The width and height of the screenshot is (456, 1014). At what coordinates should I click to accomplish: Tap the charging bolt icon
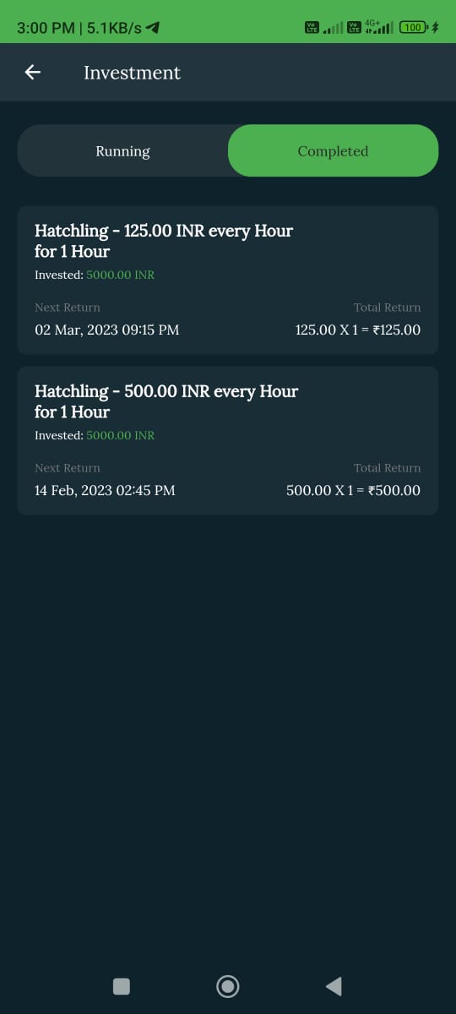(x=436, y=28)
